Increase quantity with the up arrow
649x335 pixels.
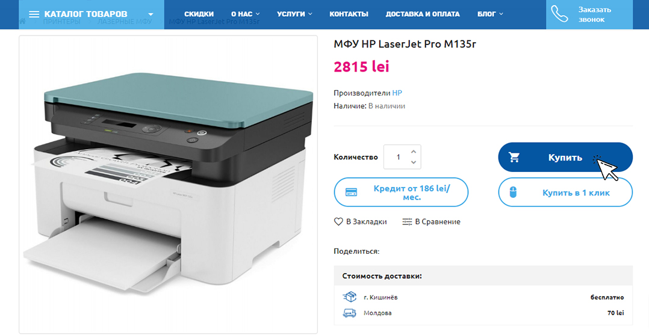(413, 152)
